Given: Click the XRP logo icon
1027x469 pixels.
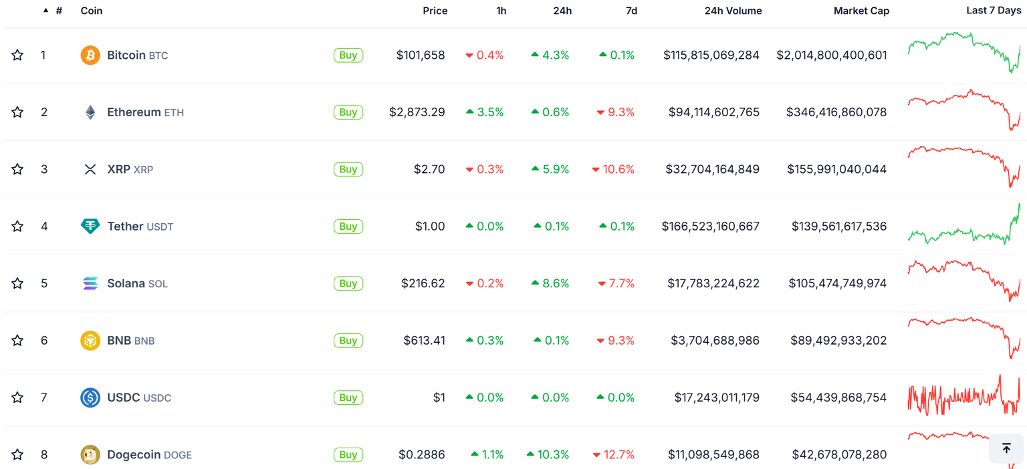Looking at the screenshot, I should tap(90, 169).
